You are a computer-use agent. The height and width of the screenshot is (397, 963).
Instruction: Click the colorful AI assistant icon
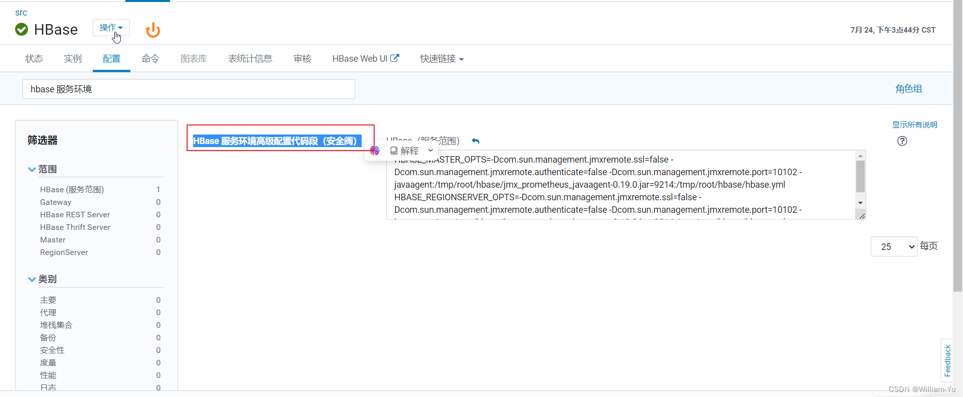(x=375, y=151)
